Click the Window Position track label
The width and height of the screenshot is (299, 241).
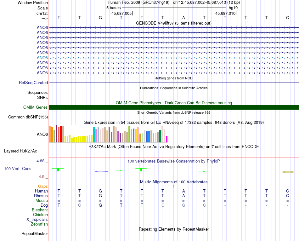33,3
